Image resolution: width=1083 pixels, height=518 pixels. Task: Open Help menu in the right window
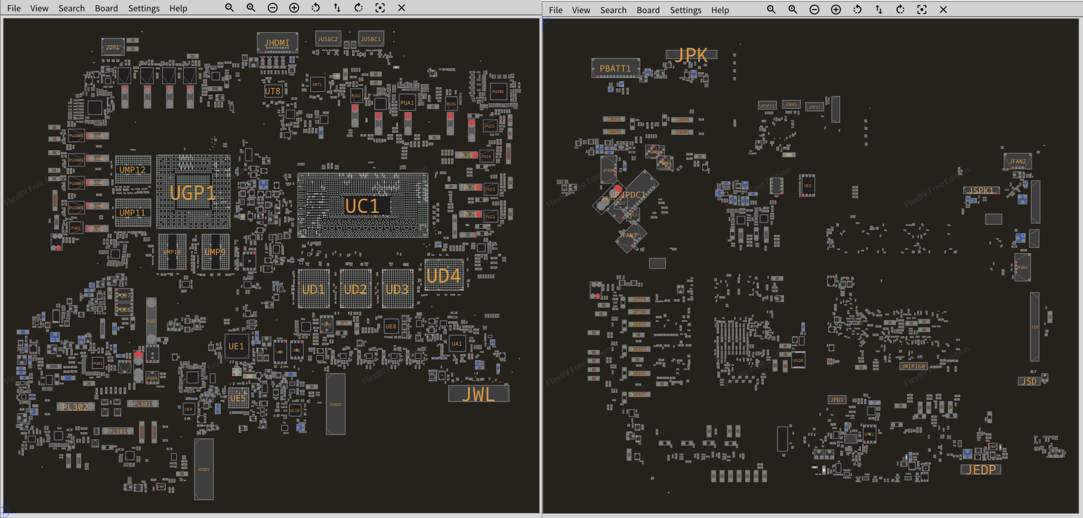click(720, 10)
